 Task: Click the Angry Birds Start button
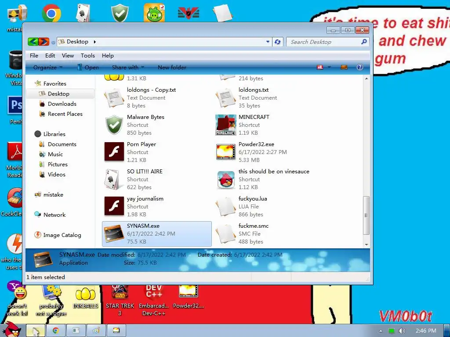point(12,330)
